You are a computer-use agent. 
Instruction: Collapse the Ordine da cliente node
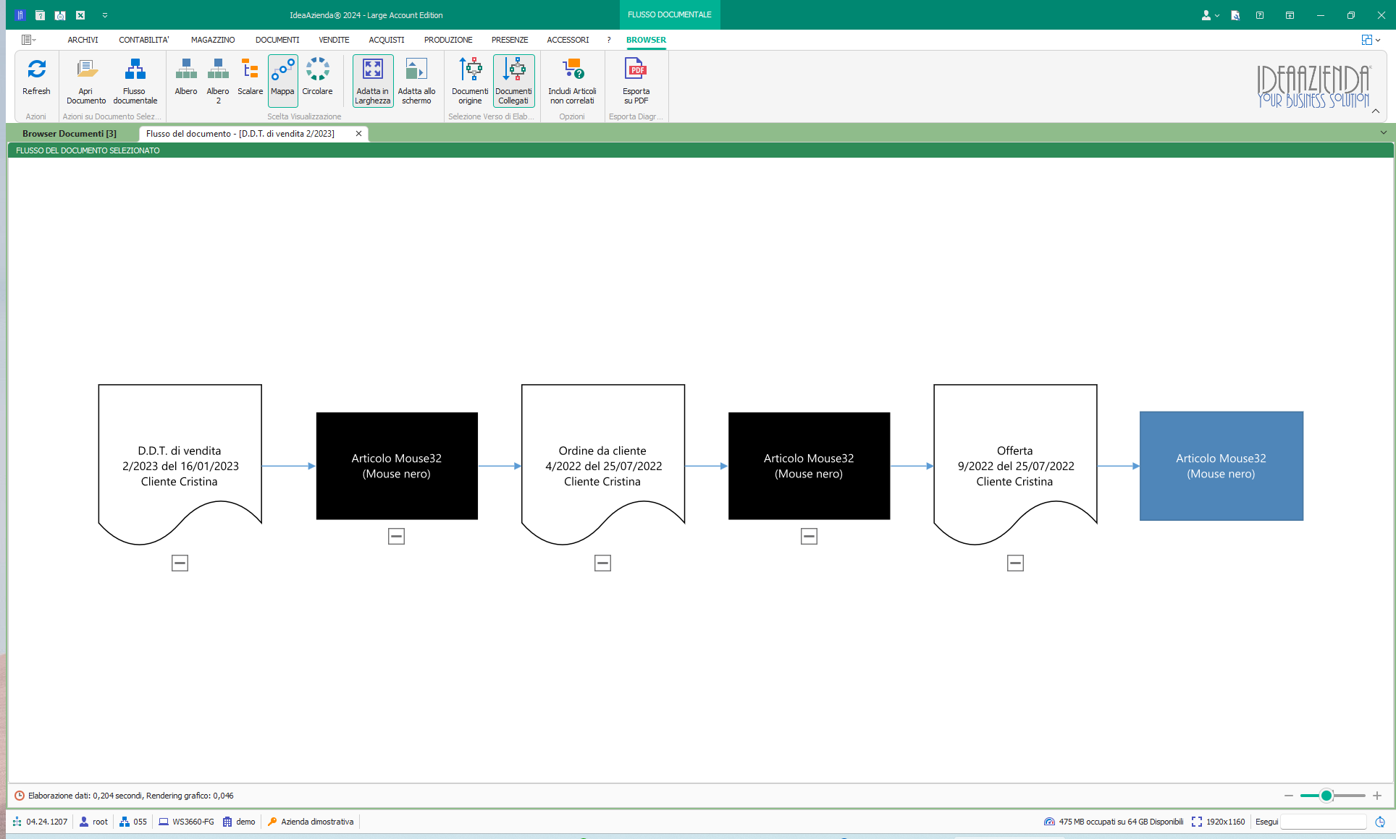[602, 563]
